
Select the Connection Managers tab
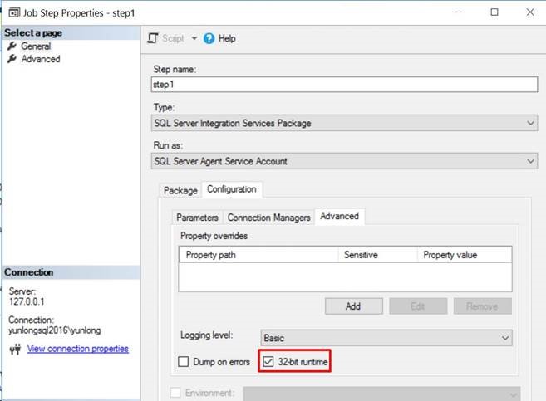coord(268,218)
